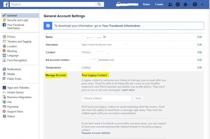The image size is (210, 139).
Task: Open Support Inbox
Action: [15, 111]
